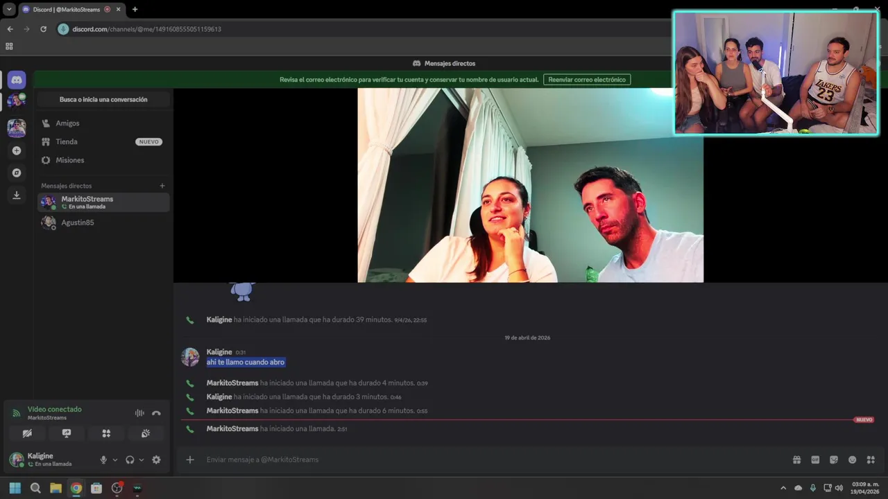Start an activity in the voice panel

(106, 433)
